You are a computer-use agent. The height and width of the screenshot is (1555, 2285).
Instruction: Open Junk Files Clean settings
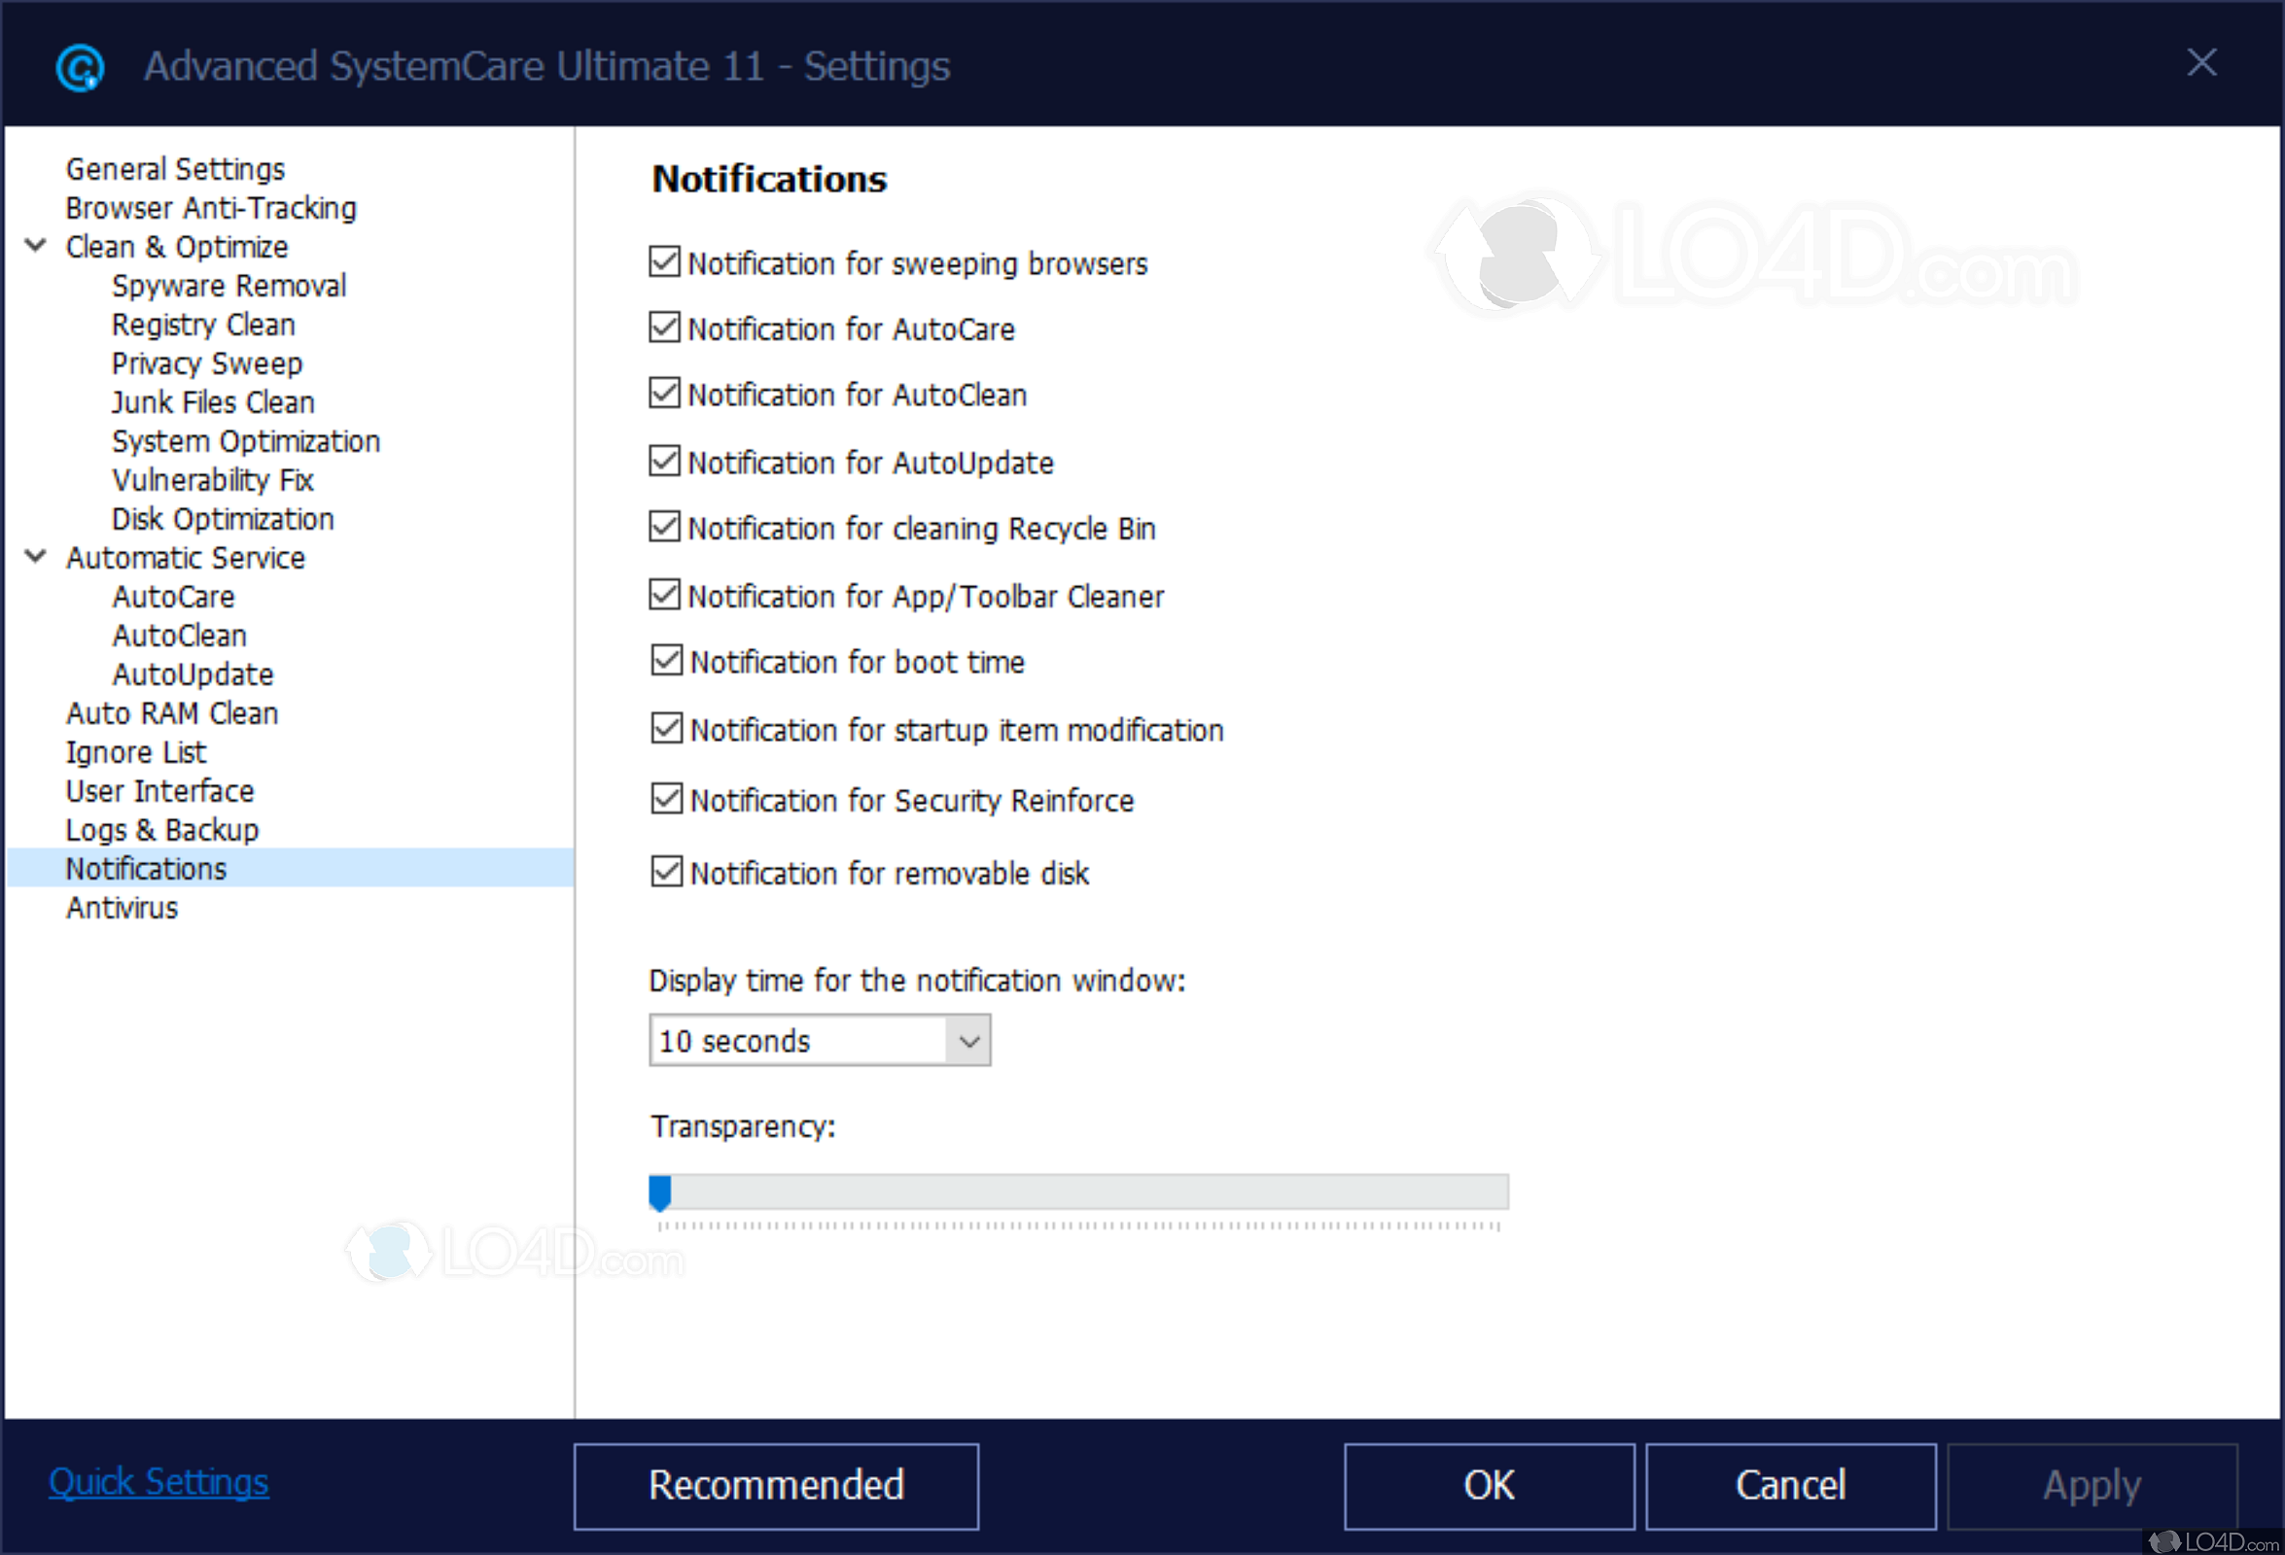coord(212,402)
